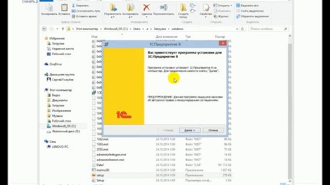Click Вырезать in the ribbon
This screenshot has width=330, height=185.
tap(80, 6)
